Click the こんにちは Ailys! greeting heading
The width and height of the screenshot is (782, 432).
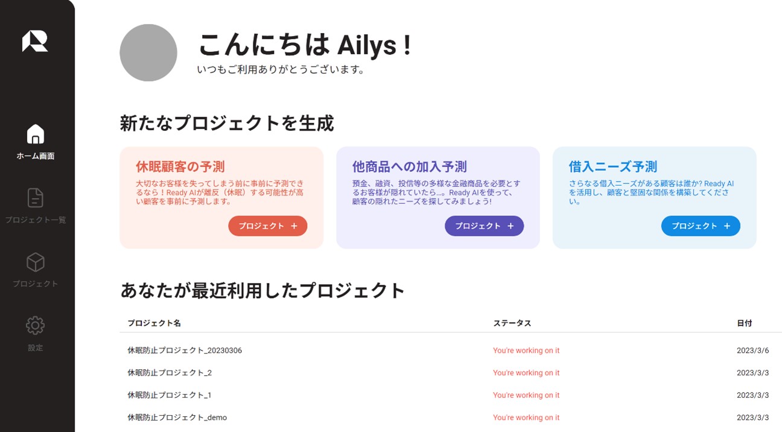[x=305, y=45]
